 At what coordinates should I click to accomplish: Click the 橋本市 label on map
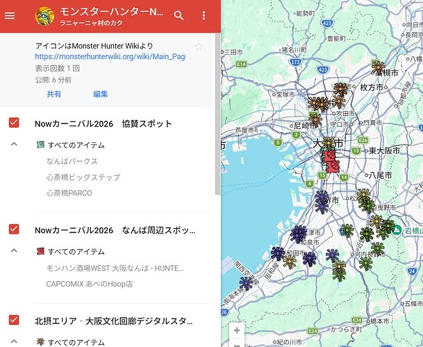380,321
